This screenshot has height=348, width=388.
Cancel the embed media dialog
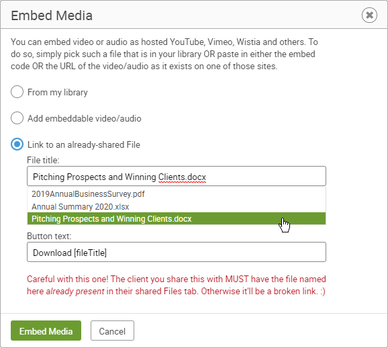[x=112, y=331]
